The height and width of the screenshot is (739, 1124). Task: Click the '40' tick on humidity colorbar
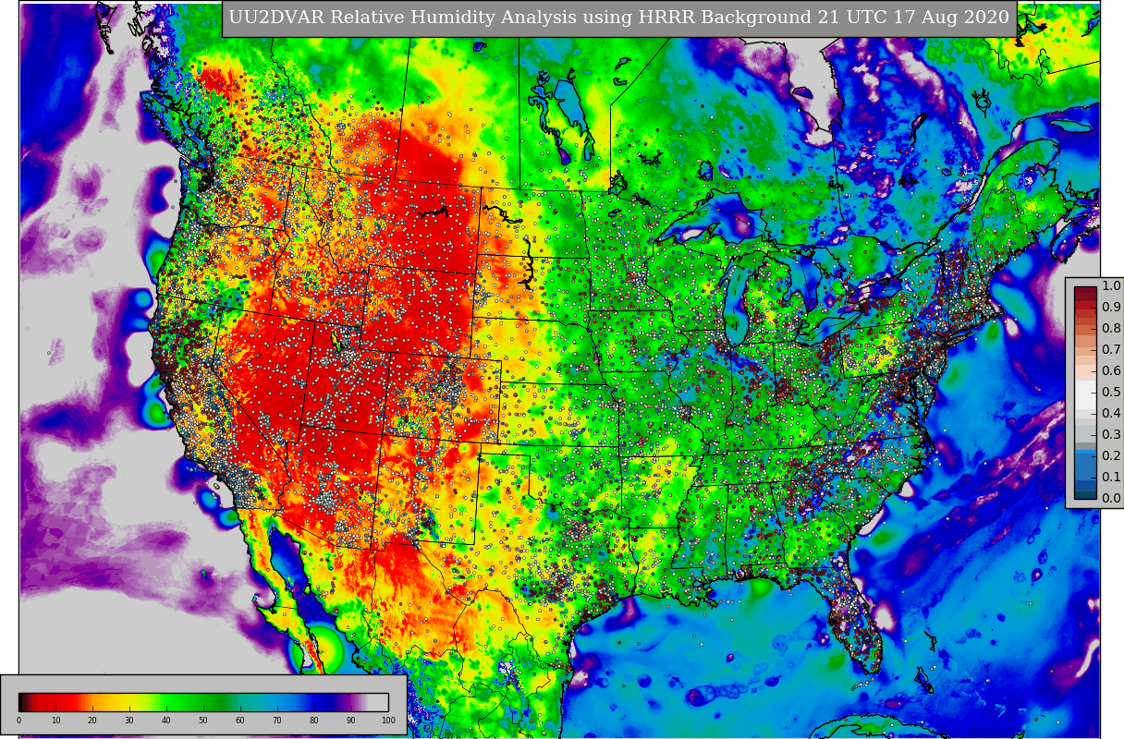[x=166, y=721]
